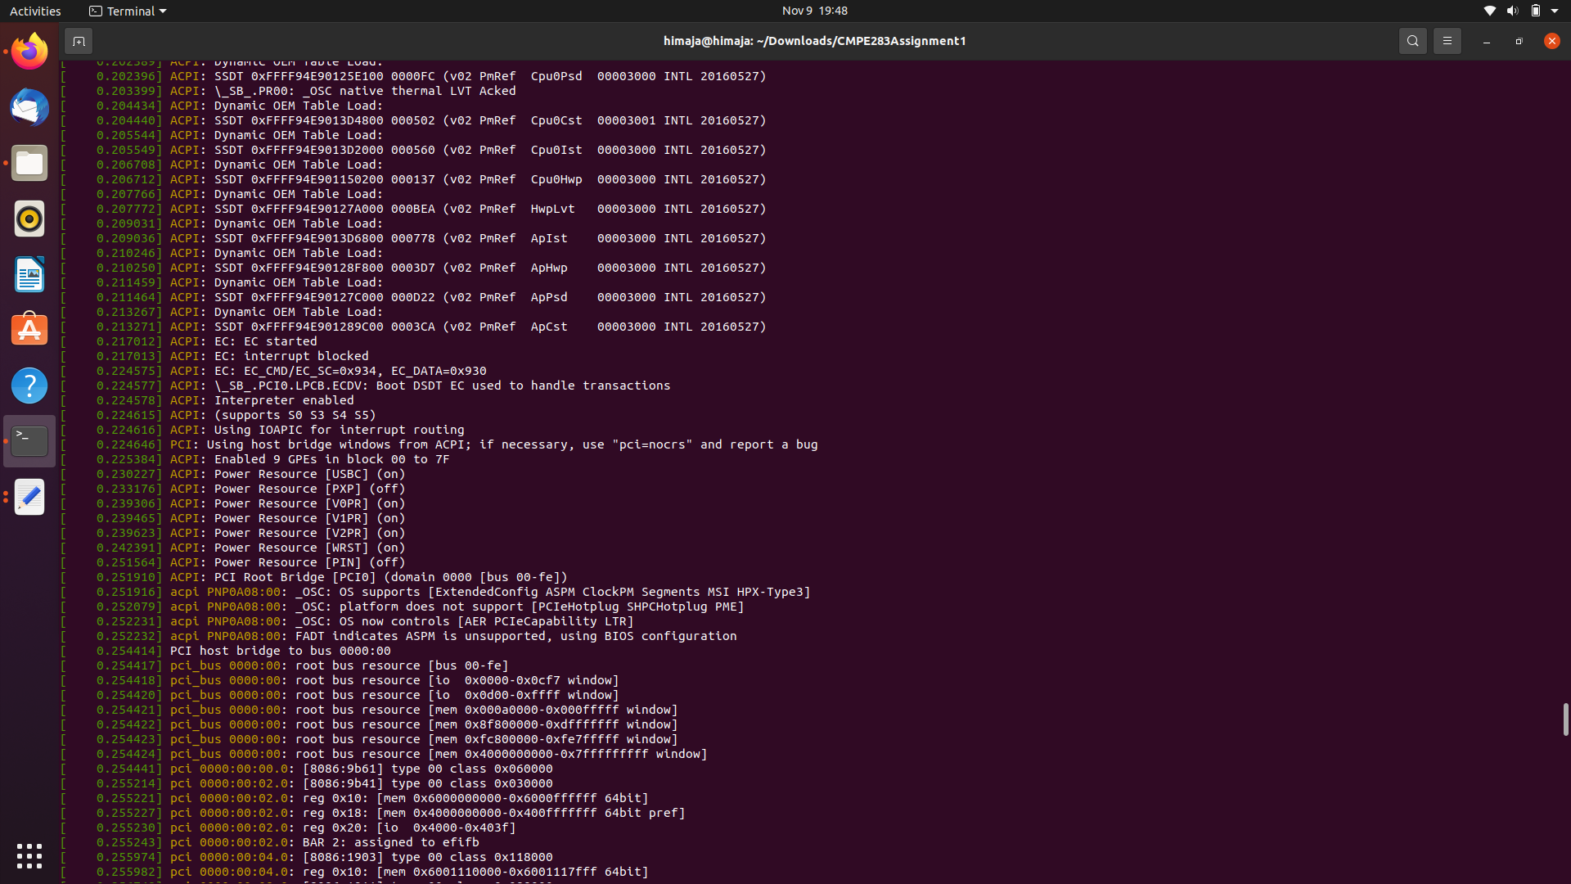Click '(supports S0 S3 S4 S5)' text
This screenshot has width=1571, height=884.
[295, 415]
